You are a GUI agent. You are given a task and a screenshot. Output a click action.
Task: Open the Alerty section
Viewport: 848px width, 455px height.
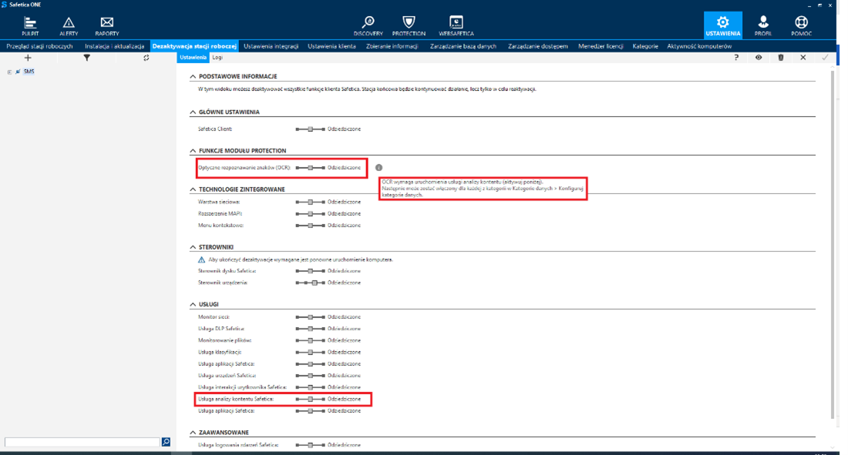(x=69, y=26)
